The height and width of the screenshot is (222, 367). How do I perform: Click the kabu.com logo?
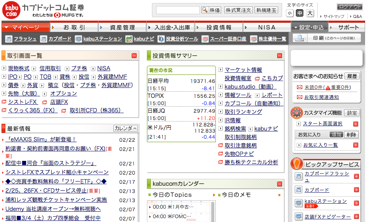[11, 10]
